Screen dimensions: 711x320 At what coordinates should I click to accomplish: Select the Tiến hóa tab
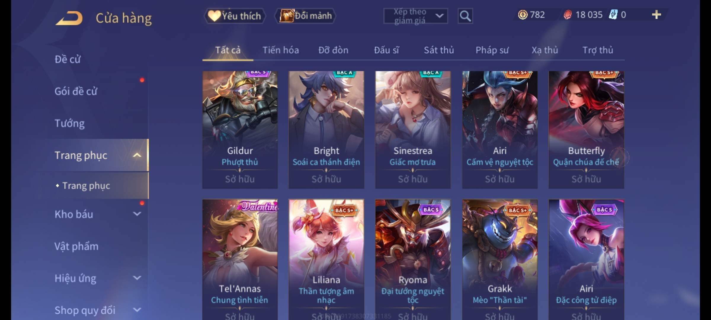coord(281,50)
